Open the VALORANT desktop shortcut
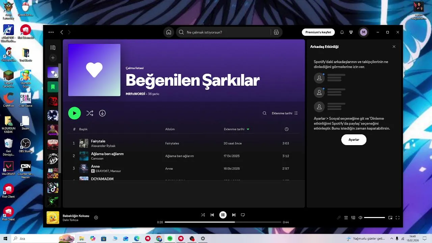Viewport: 432px width, 243px height. [x=8, y=168]
